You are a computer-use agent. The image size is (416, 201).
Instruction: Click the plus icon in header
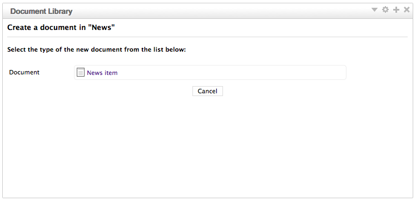pyautogui.click(x=396, y=10)
